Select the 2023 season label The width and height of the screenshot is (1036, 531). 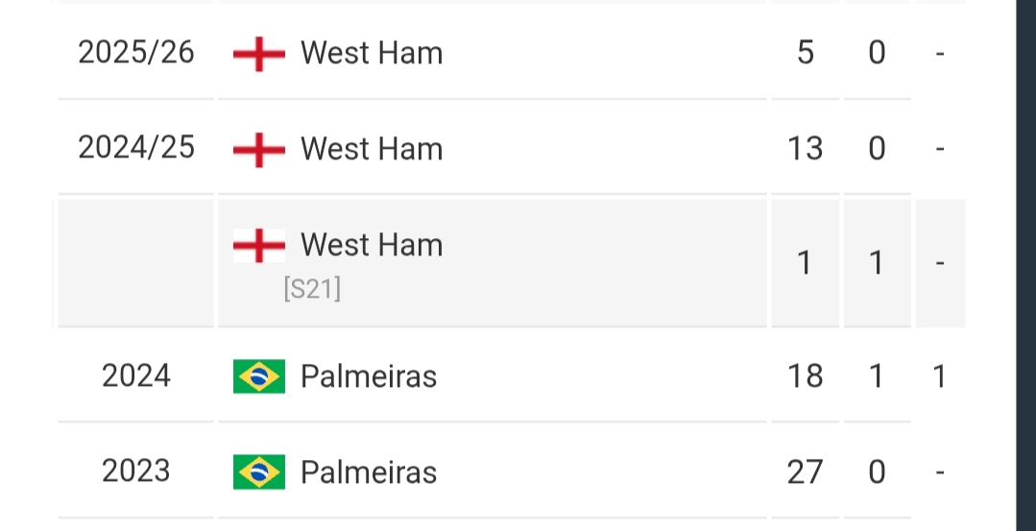coord(136,471)
